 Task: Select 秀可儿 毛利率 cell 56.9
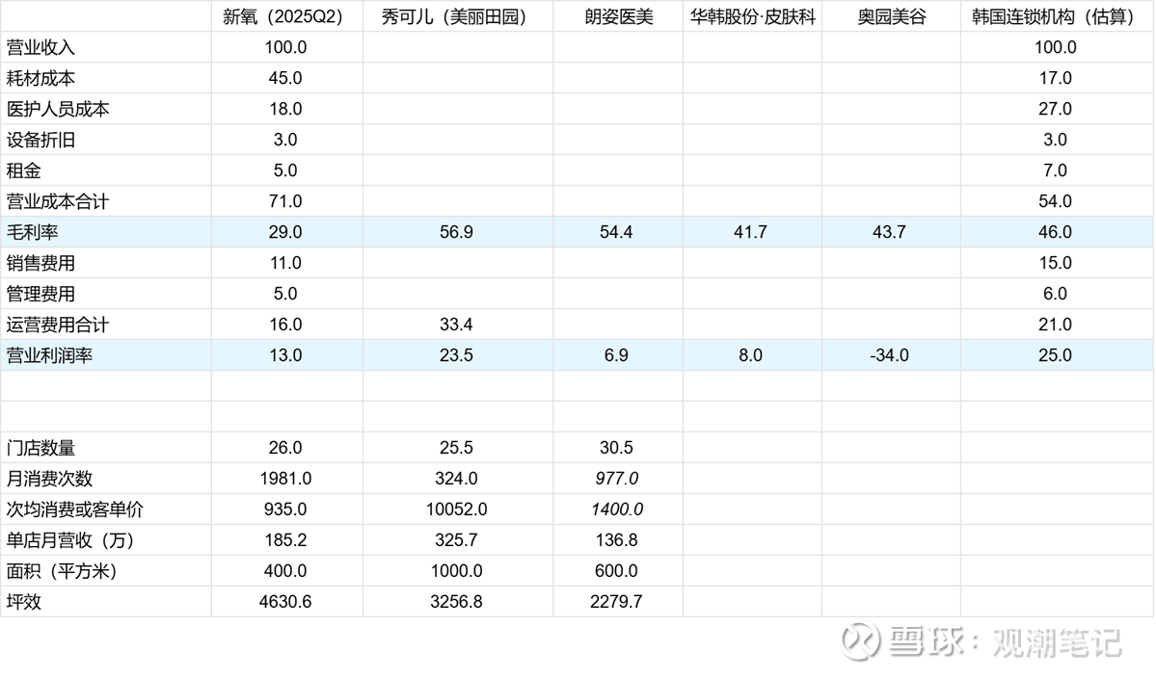click(x=456, y=233)
